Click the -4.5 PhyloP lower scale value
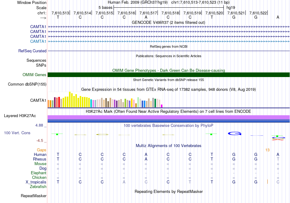The image size is (290, 203). (x=40, y=141)
